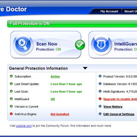Click the blue dot beside Product Version

tap(100, 76)
